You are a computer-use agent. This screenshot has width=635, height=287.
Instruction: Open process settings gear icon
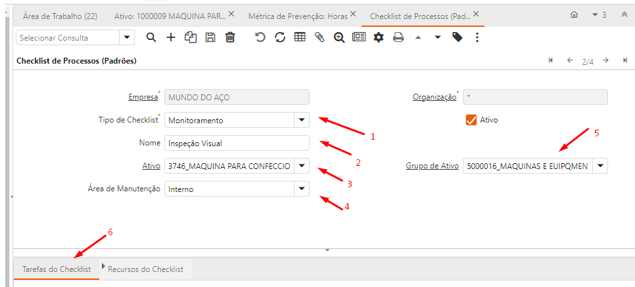(x=379, y=37)
